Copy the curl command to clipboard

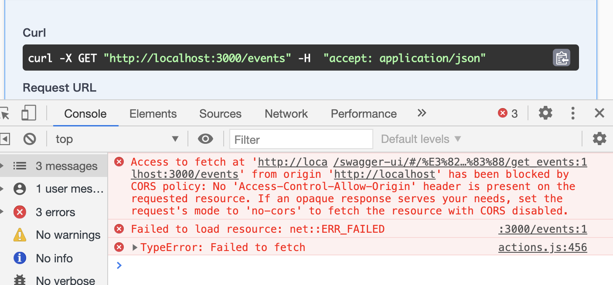562,58
